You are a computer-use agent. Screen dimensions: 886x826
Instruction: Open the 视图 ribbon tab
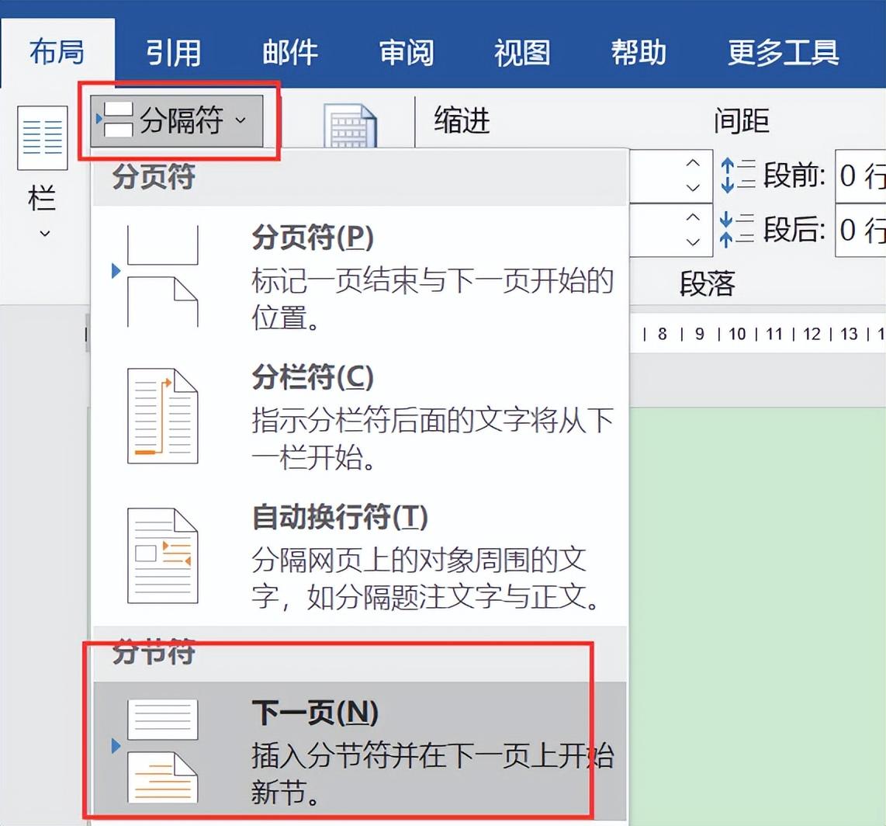[522, 53]
